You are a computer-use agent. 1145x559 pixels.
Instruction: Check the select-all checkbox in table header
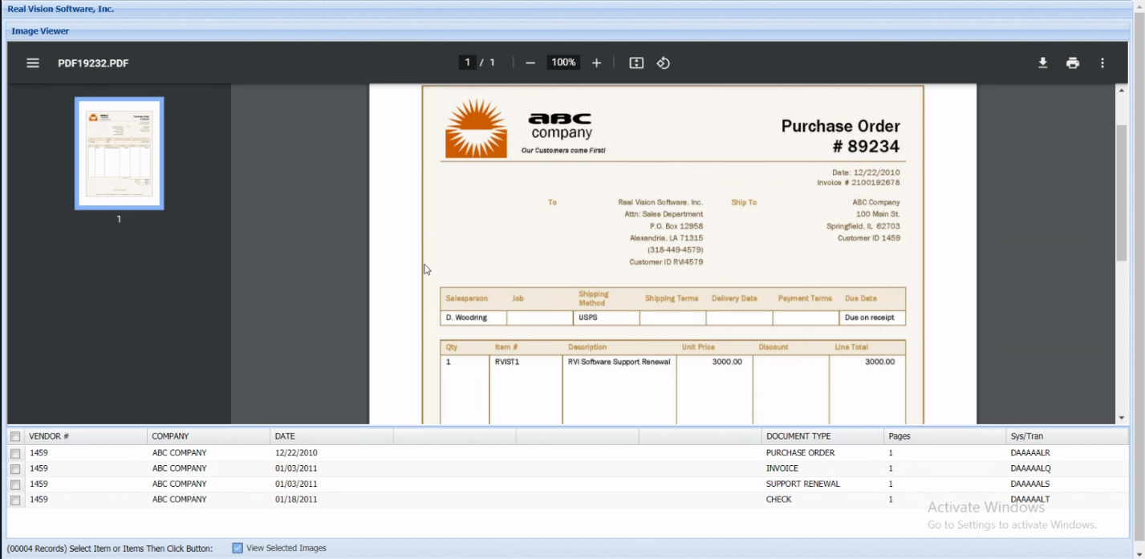pos(15,437)
